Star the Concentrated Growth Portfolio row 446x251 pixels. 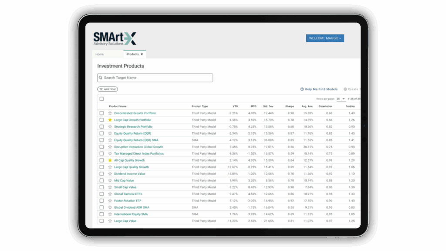point(110,113)
